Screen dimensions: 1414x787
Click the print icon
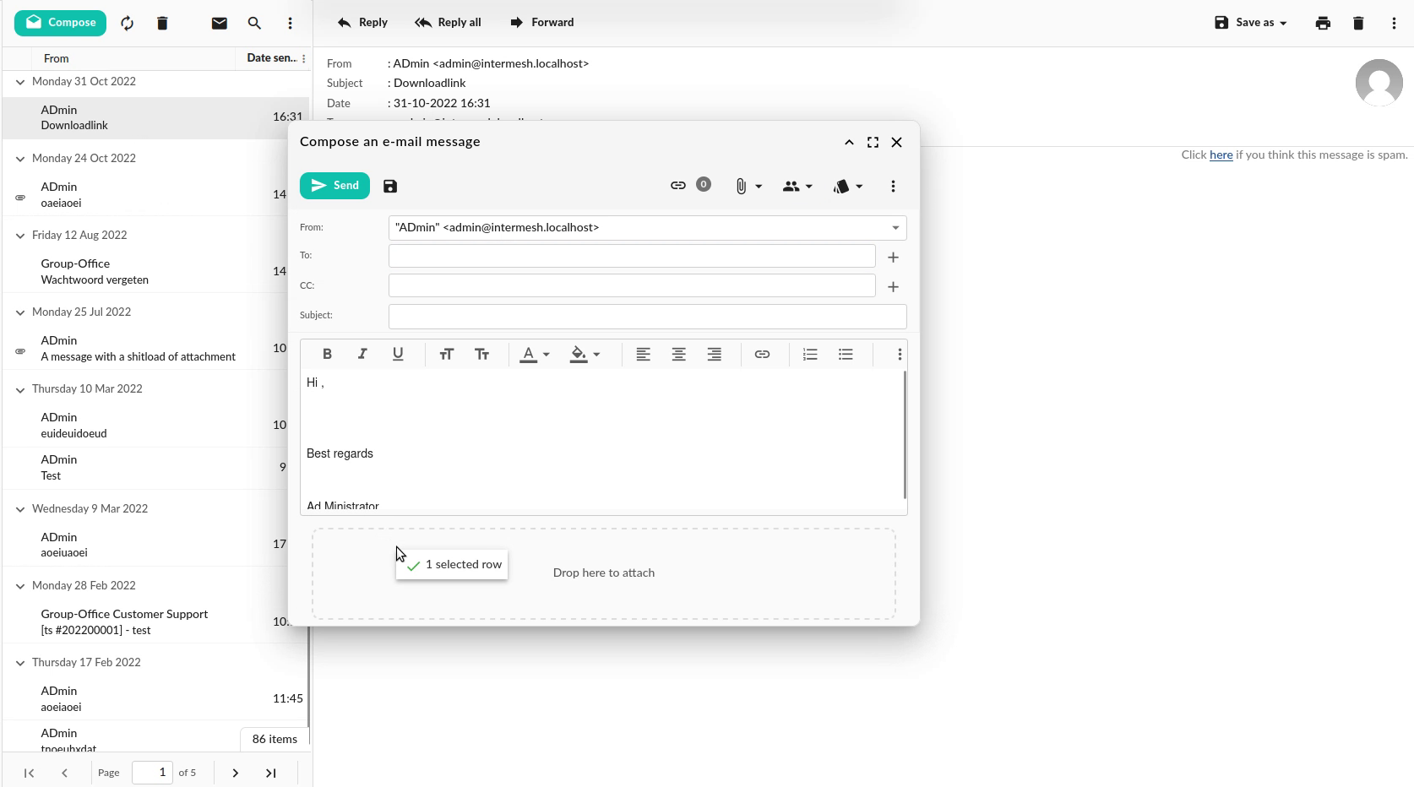[x=1323, y=24]
